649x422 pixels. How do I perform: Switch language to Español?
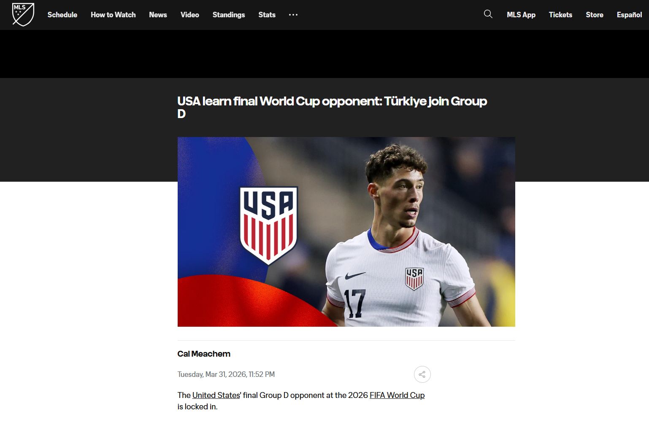[x=629, y=15]
